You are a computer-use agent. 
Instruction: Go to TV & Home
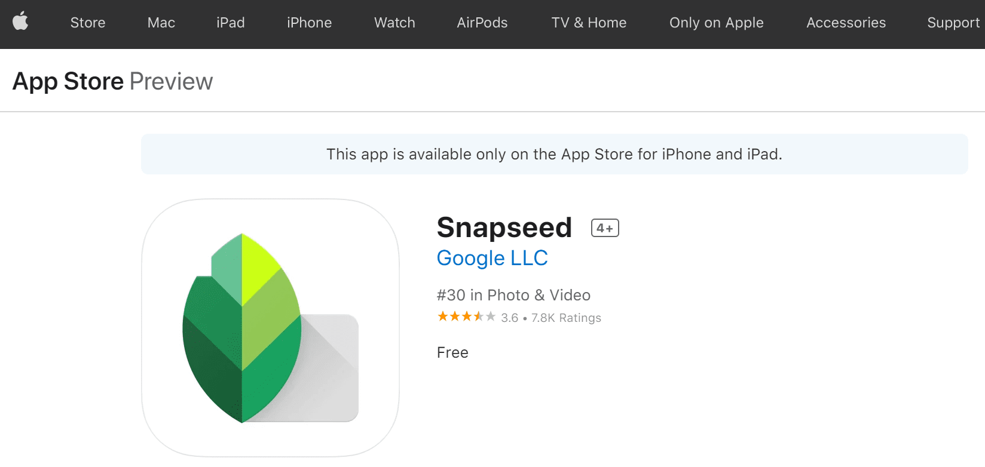pyautogui.click(x=588, y=23)
